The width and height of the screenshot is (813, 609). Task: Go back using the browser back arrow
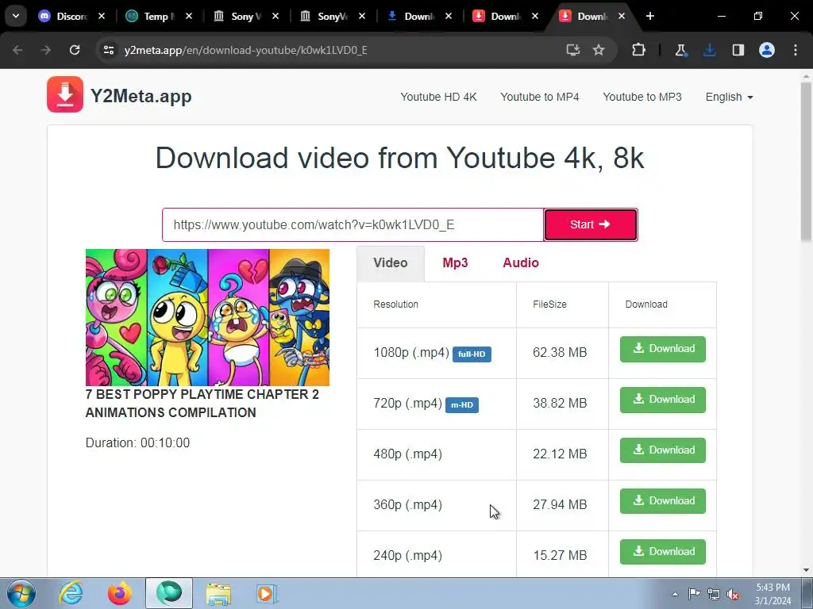[x=17, y=50]
